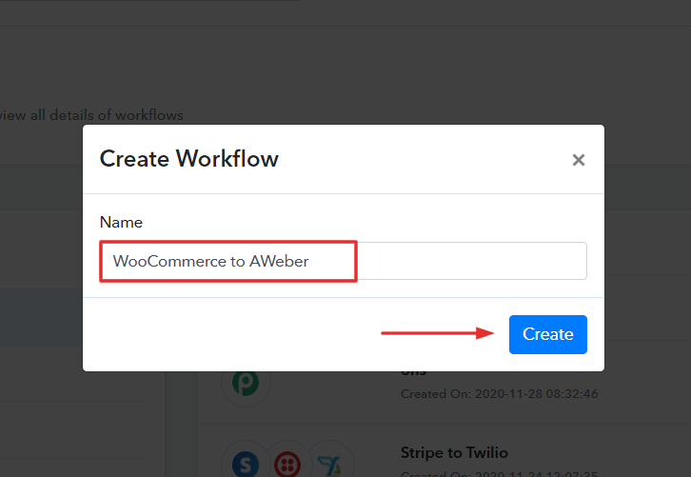Click the Name label above the field
The height and width of the screenshot is (477, 691).
click(x=121, y=222)
